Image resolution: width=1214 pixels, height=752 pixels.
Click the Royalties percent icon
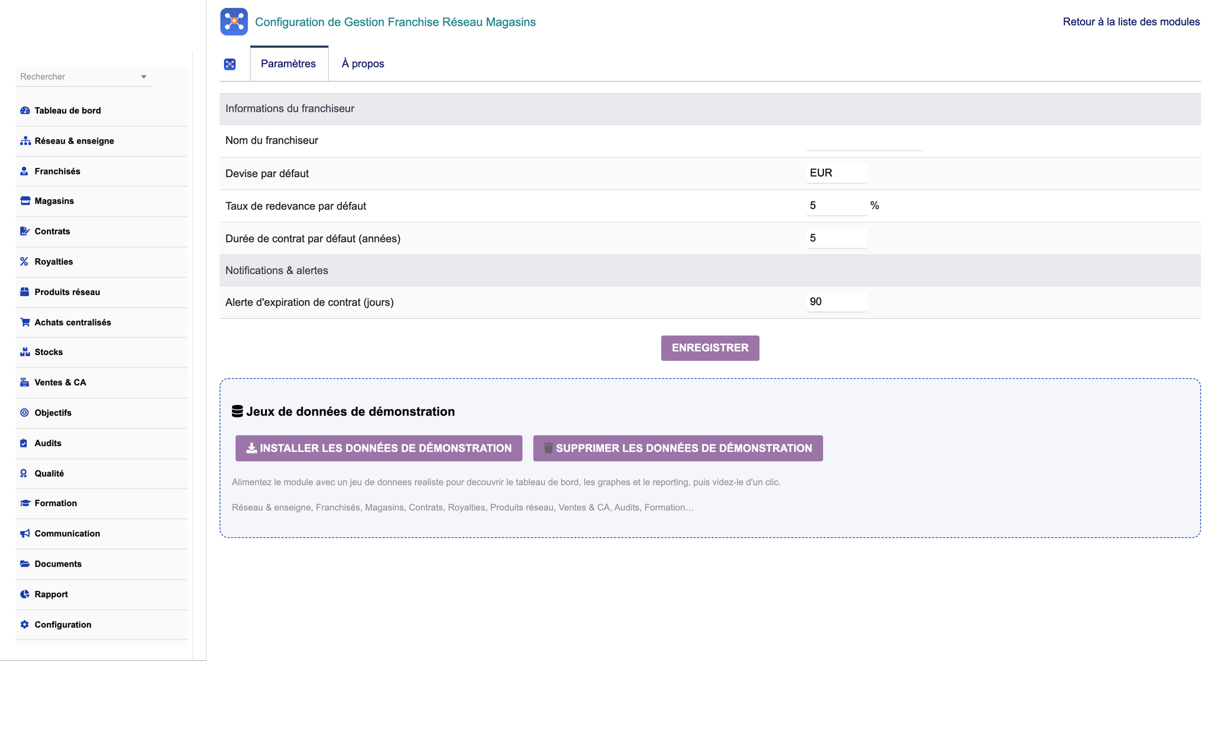coord(24,261)
